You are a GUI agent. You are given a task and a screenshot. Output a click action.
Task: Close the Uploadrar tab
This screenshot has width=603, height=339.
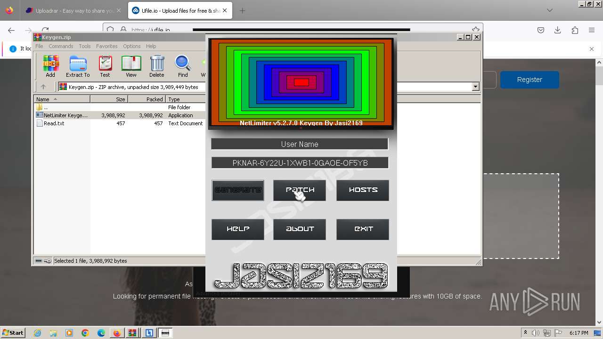coord(118,10)
